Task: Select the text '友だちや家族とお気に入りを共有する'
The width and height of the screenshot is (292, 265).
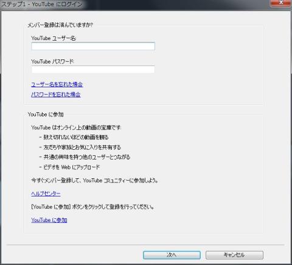Action: click(82, 147)
